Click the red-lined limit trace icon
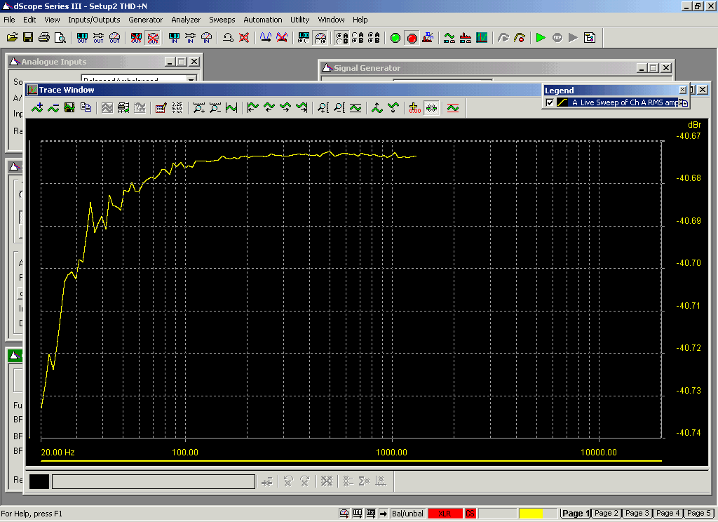 tap(453, 108)
